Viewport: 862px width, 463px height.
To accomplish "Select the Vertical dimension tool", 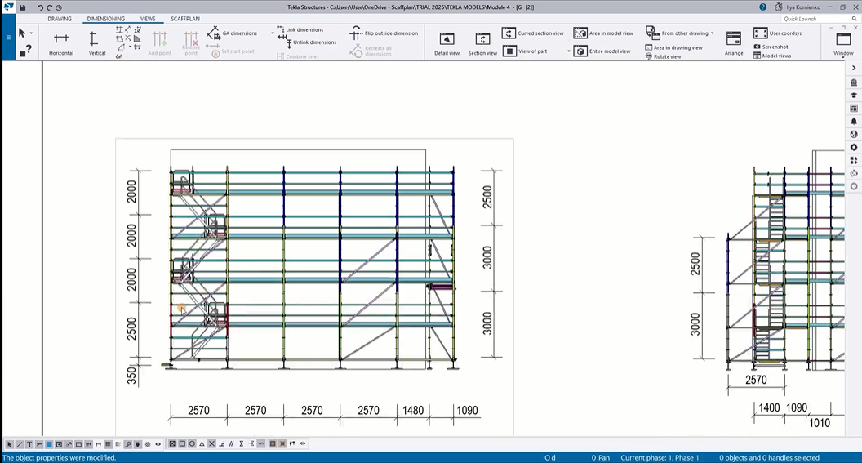I will pos(97,43).
